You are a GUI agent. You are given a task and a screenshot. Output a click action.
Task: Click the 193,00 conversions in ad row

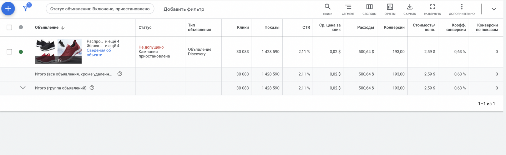pos(399,52)
